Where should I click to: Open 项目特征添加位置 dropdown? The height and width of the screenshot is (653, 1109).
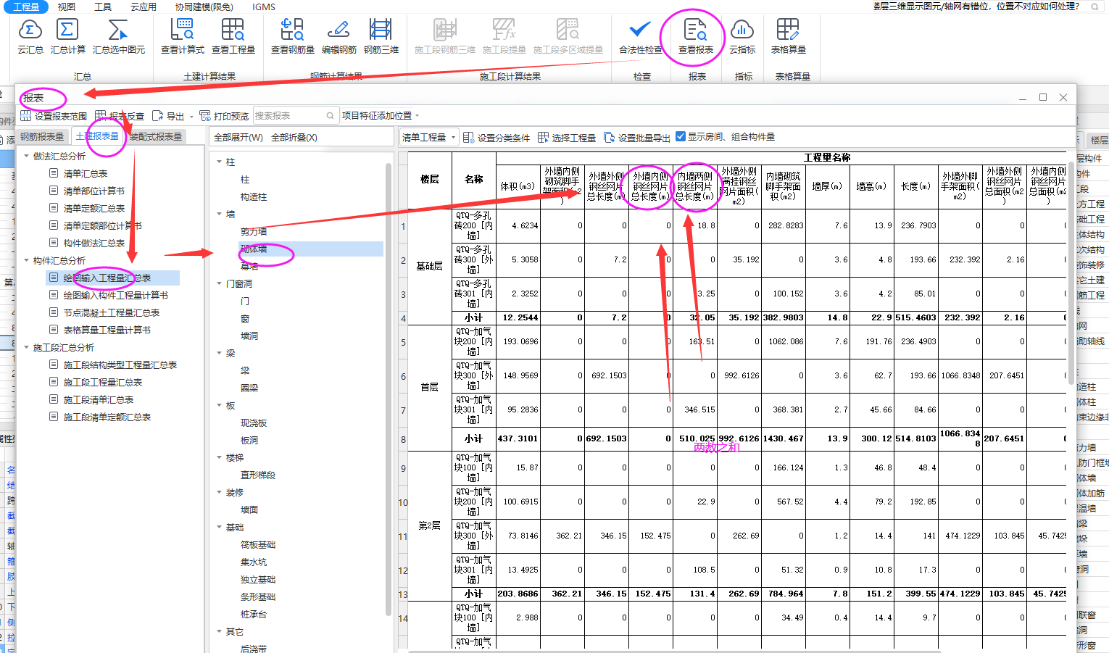381,116
